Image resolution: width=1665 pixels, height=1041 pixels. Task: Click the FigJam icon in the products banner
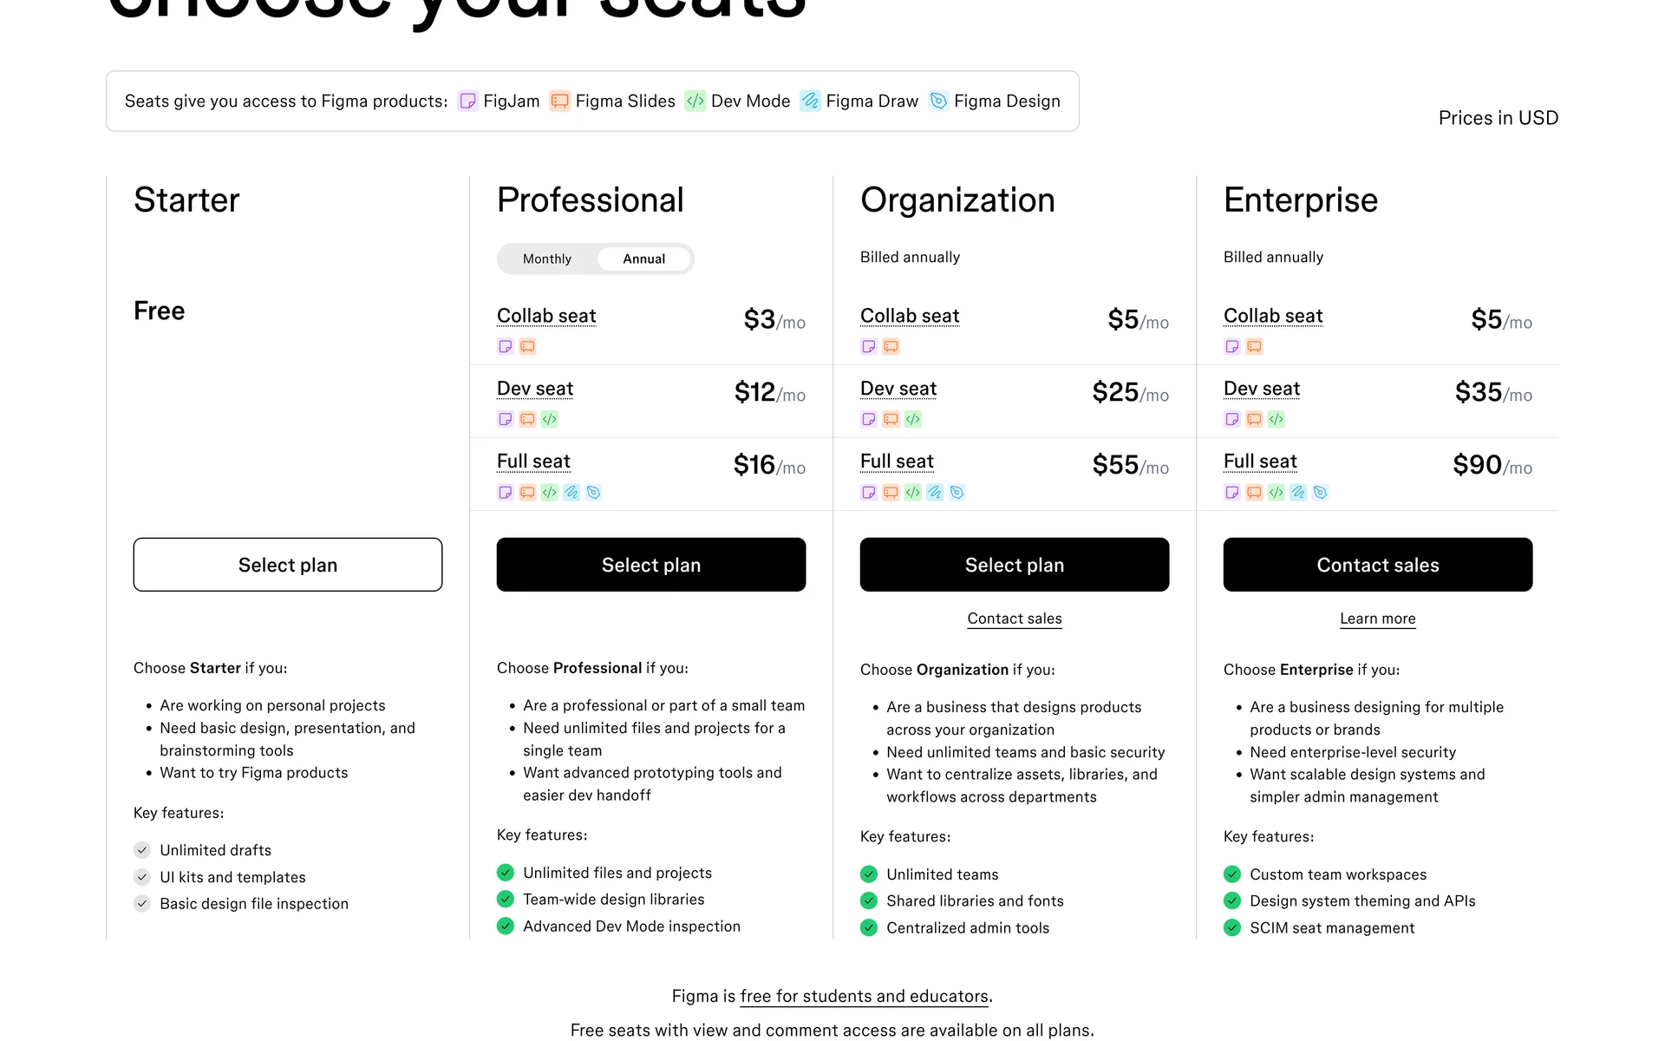pyautogui.click(x=467, y=101)
